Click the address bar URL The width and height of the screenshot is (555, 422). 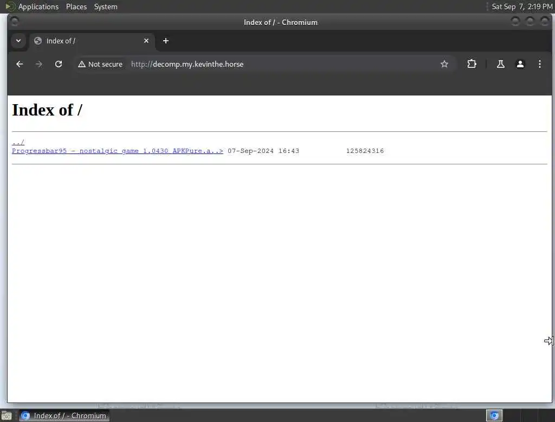pyautogui.click(x=187, y=64)
